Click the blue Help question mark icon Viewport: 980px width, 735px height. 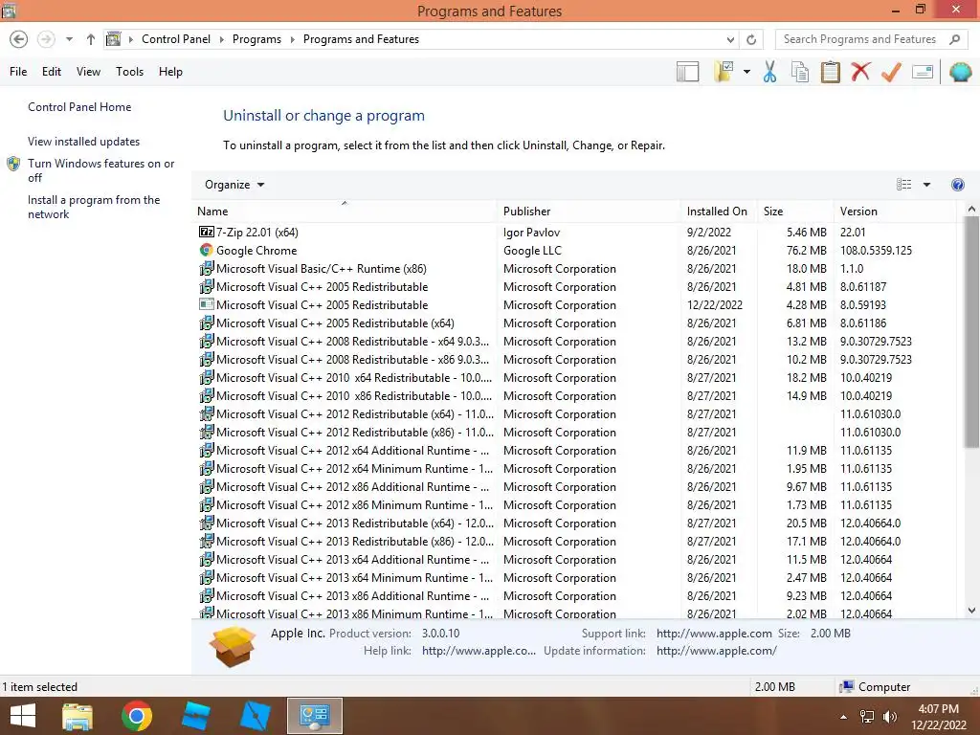click(957, 185)
